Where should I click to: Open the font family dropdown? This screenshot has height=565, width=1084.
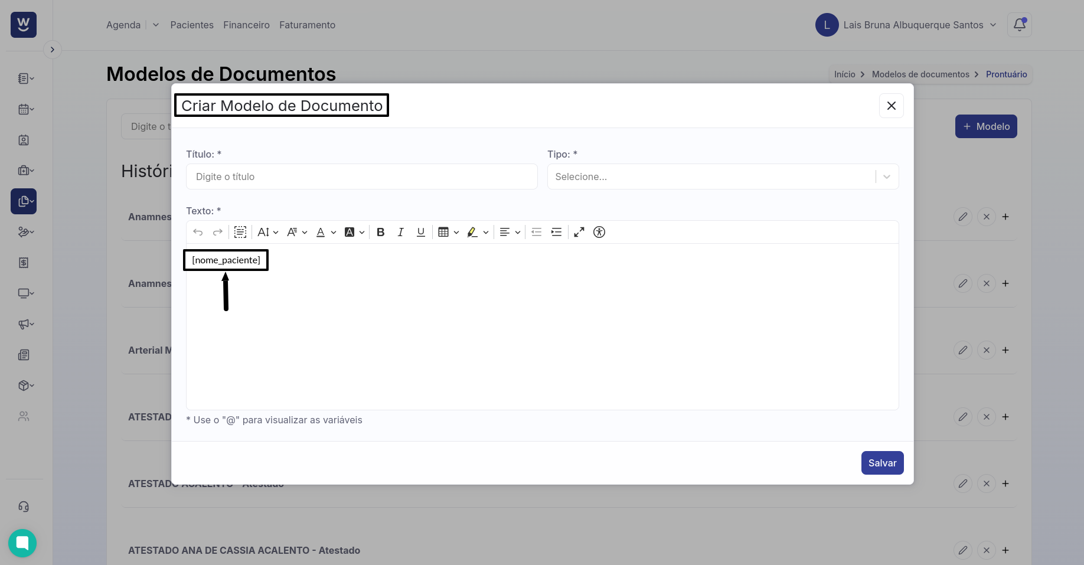point(297,232)
